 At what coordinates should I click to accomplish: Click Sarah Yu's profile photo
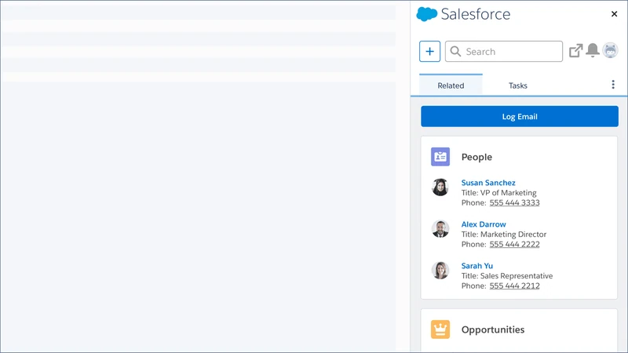440,271
